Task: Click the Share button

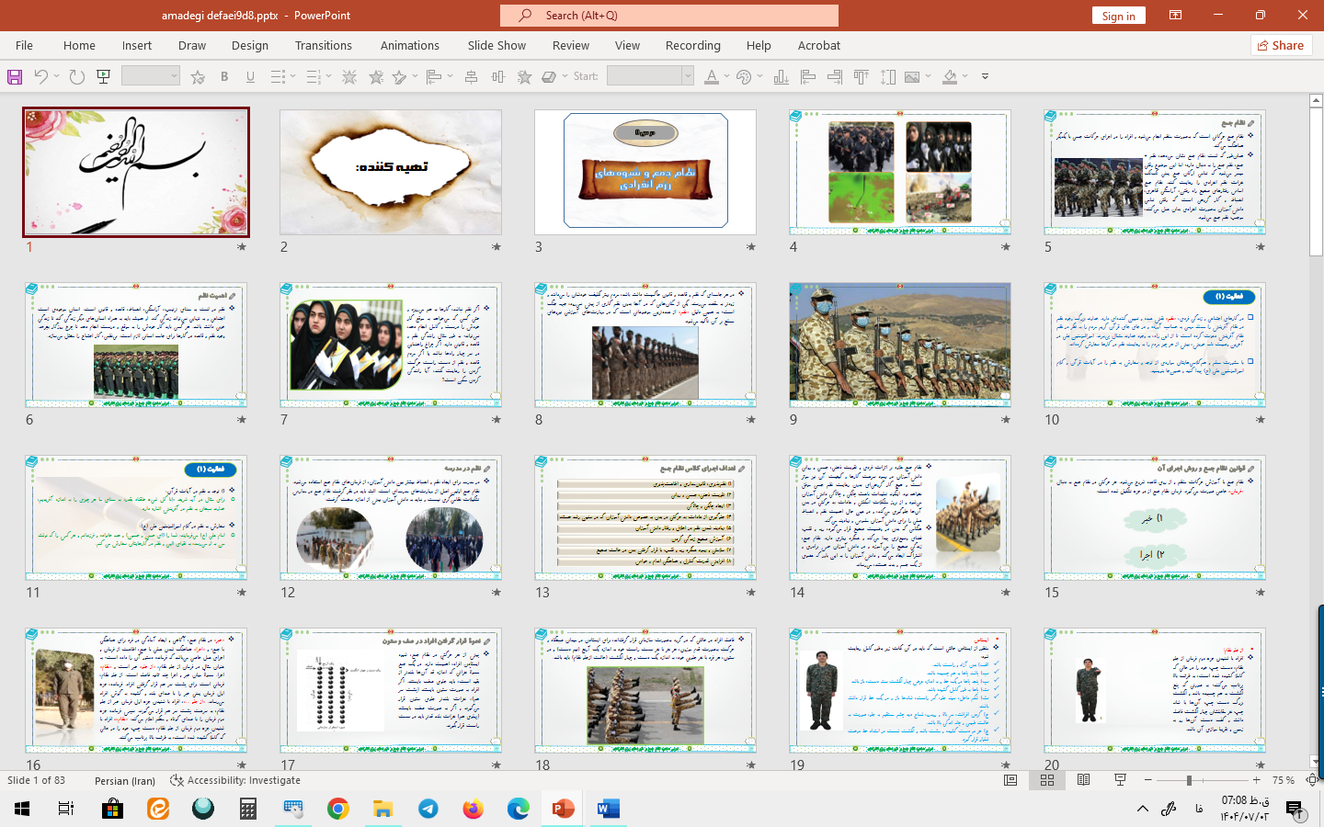Action: [x=1280, y=45]
